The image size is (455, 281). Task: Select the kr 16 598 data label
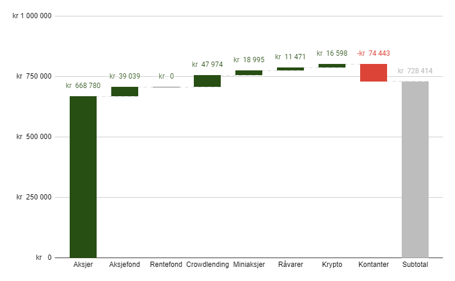pos(332,53)
